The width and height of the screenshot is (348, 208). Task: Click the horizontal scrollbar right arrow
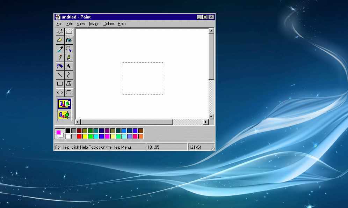[205, 122]
